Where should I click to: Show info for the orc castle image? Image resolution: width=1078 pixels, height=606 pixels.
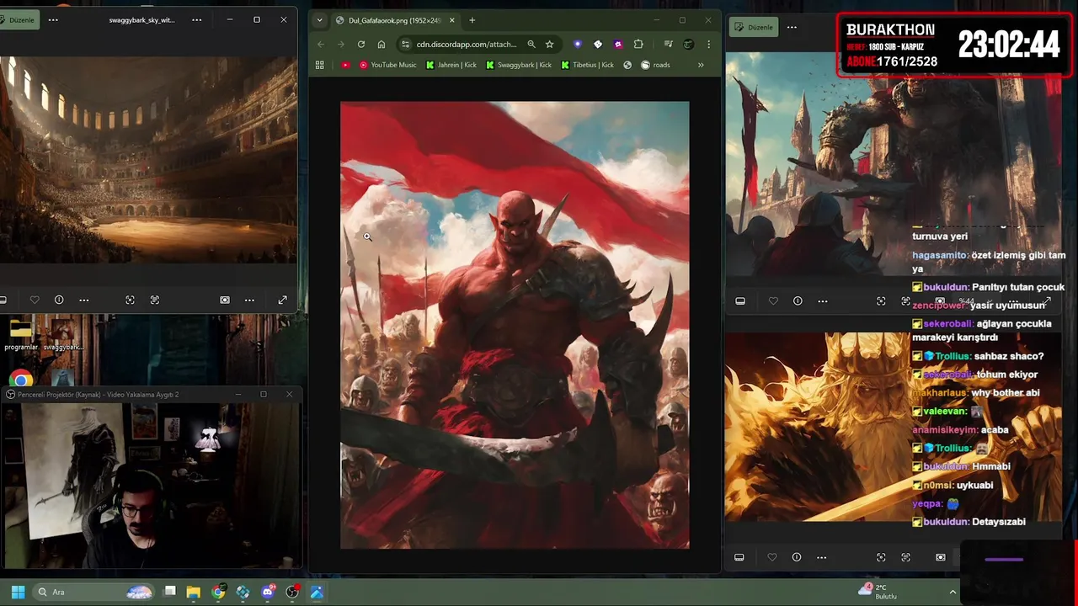pos(798,300)
